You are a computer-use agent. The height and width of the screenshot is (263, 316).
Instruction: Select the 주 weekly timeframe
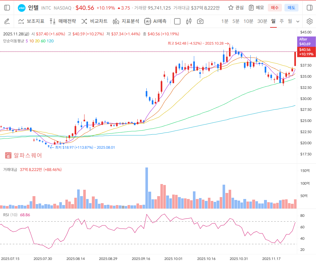[x=282, y=21]
